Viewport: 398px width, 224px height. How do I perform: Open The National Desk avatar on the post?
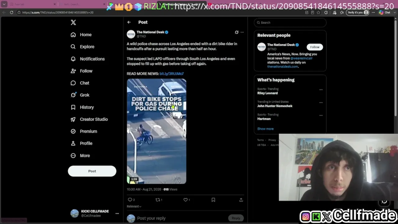click(x=131, y=34)
